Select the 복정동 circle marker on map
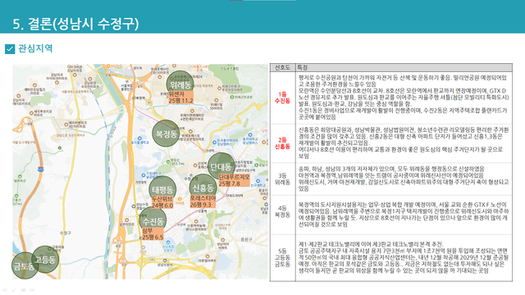Viewport: 525px width, 295px height. point(166,134)
